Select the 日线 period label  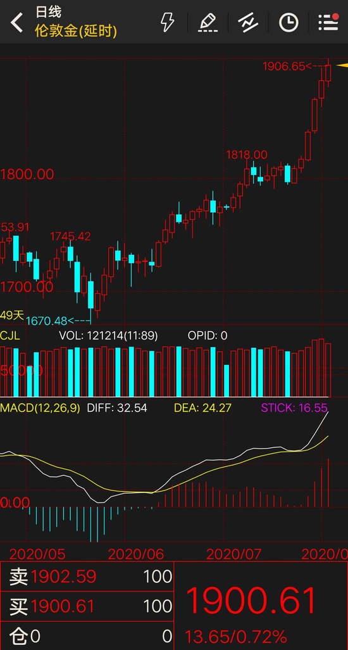[48, 12]
